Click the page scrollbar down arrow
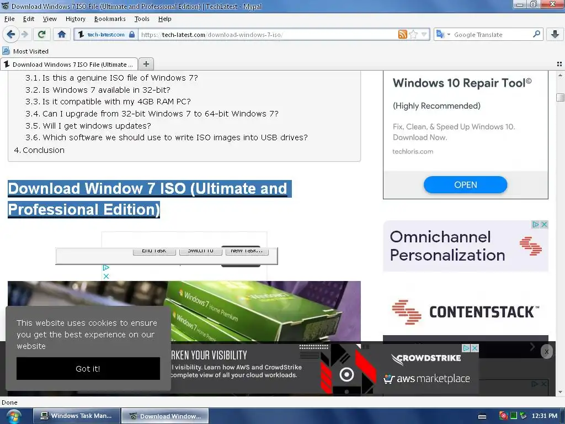Screen dimensions: 565x424 pyautogui.click(x=561, y=392)
